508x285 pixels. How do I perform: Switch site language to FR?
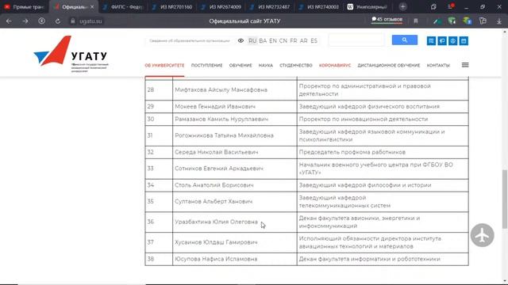[x=294, y=40]
